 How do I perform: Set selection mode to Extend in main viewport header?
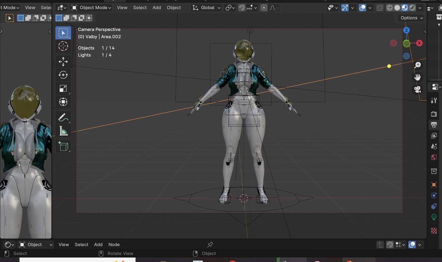pos(66,18)
